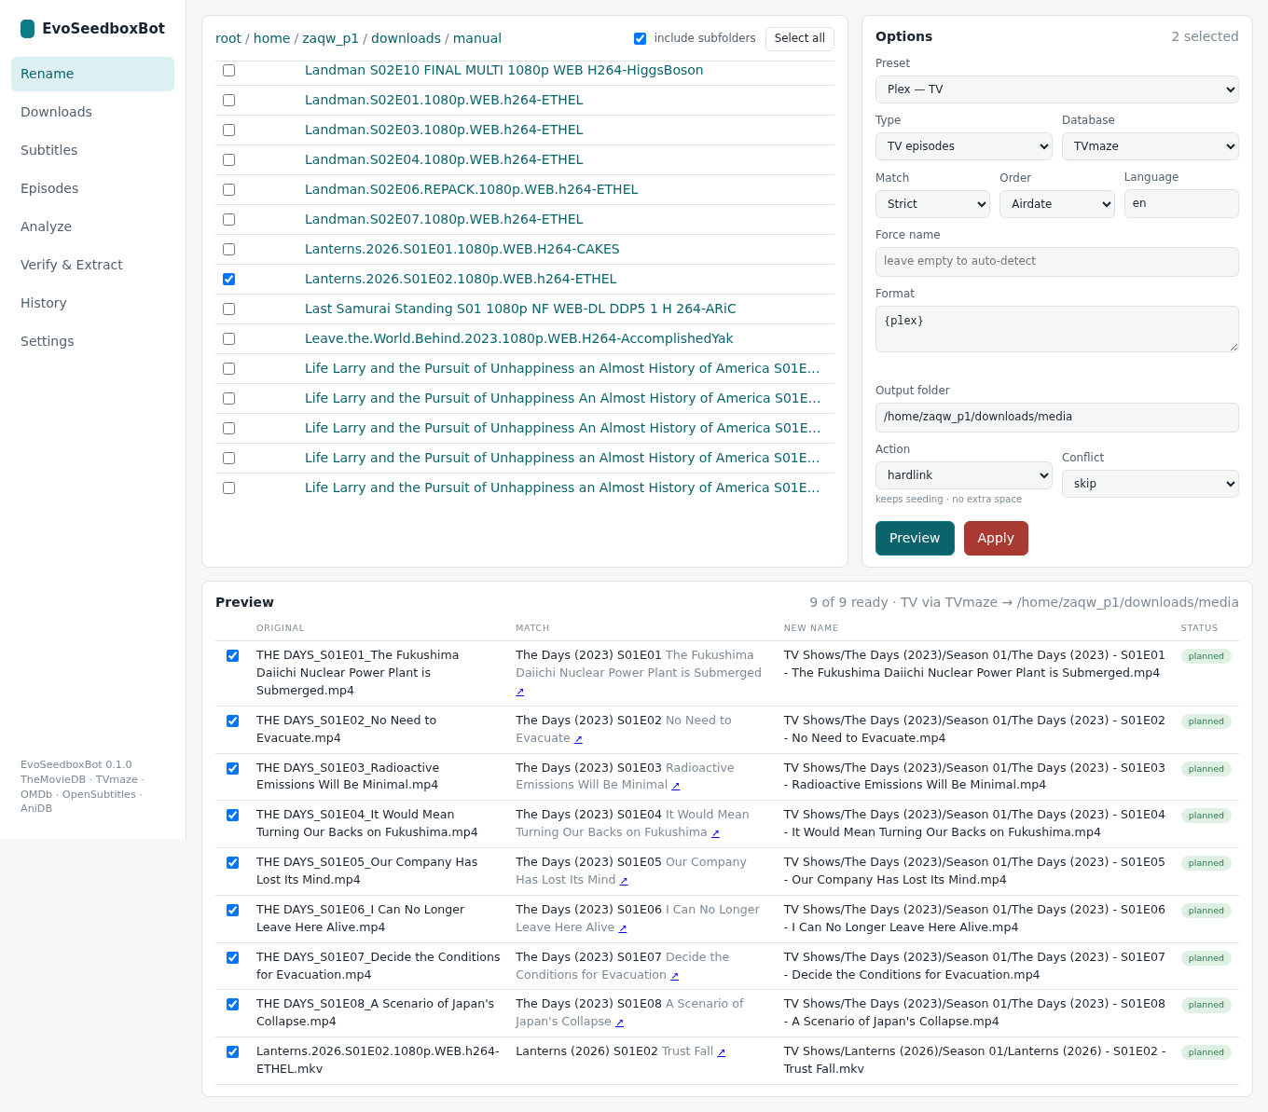Open external link for The Days S01E02 match
Screen dimensions: 1268x1112
coord(578,738)
